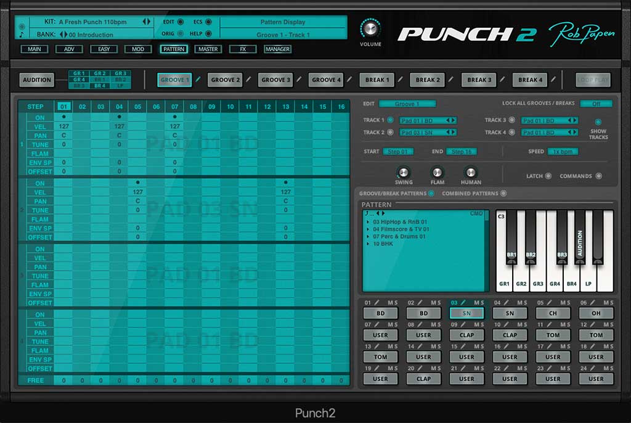Solo pad 03 SN with its S
The height and width of the screenshot is (423, 631).
pos(482,303)
